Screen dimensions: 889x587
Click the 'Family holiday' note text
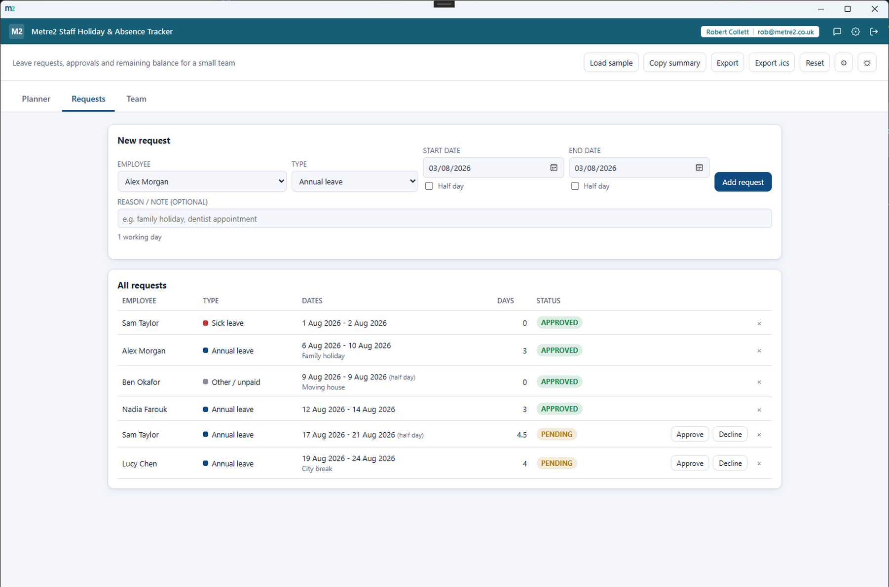tap(323, 356)
